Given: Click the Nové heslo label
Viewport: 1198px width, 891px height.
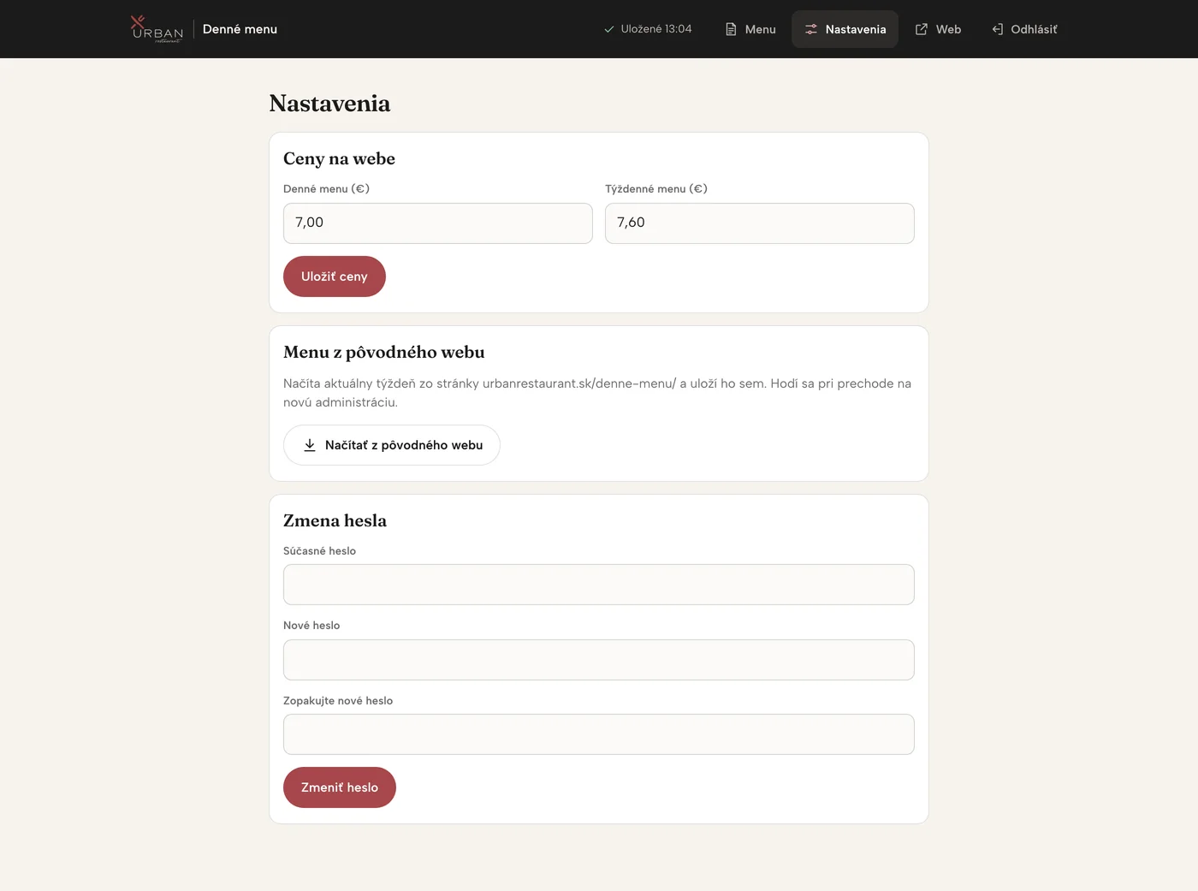Looking at the screenshot, I should click(x=311, y=626).
